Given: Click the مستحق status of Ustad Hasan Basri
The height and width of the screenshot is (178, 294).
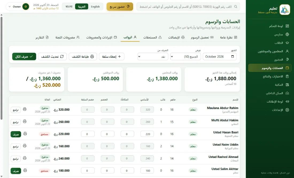Looking at the screenshot, I should (44, 134).
